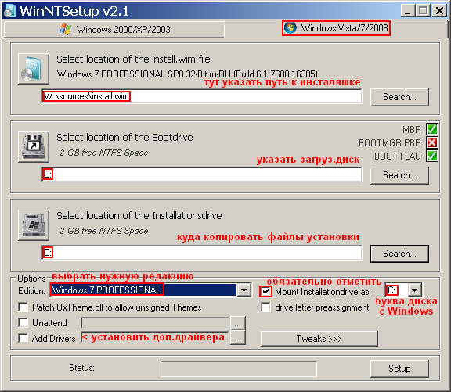The height and width of the screenshot is (392, 451).
Task: Click the green MBR status indicator
Action: [x=431, y=129]
